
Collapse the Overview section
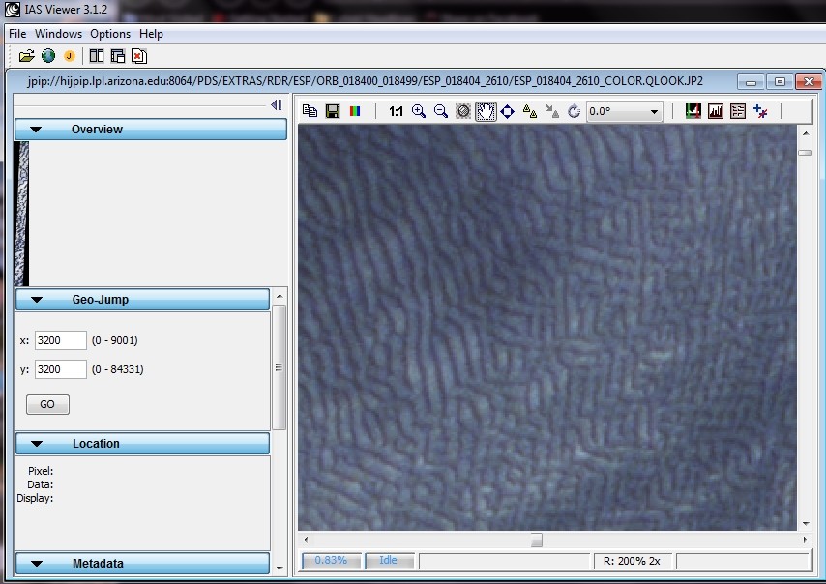coord(37,130)
